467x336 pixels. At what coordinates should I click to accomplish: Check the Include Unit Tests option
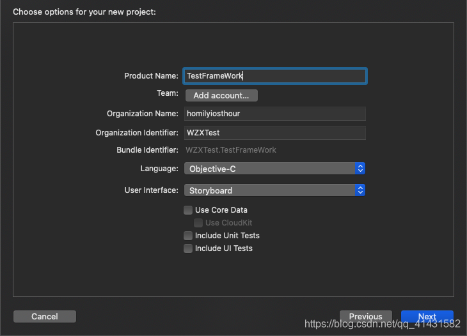click(188, 236)
